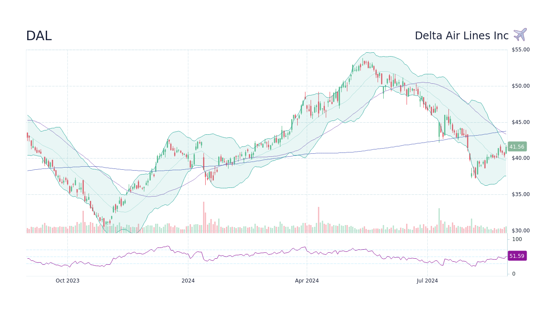This screenshot has width=553, height=311.
Task: Click the 2024 date axis label
Action: 188,281
